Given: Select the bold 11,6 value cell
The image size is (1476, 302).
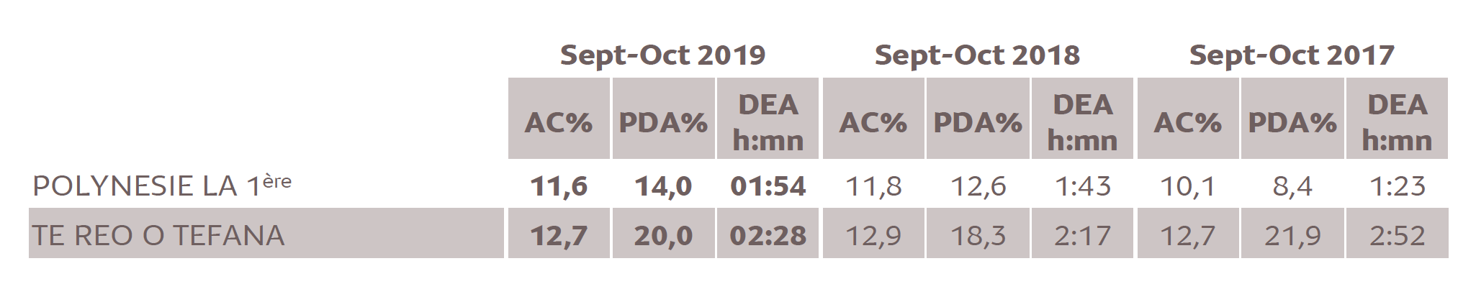Looking at the screenshot, I should 559,187.
